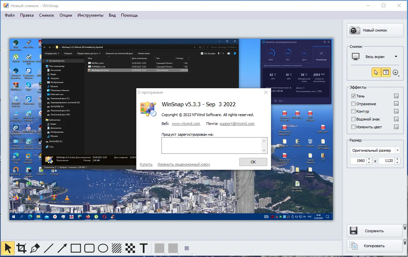Open the Файл menu

(10, 15)
